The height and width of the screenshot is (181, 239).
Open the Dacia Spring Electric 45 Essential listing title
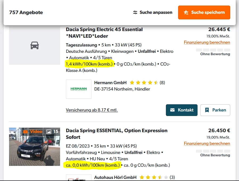click(x=104, y=33)
